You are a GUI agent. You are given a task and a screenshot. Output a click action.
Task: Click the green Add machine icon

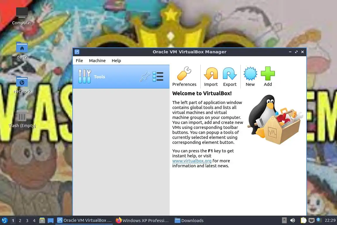(x=268, y=76)
